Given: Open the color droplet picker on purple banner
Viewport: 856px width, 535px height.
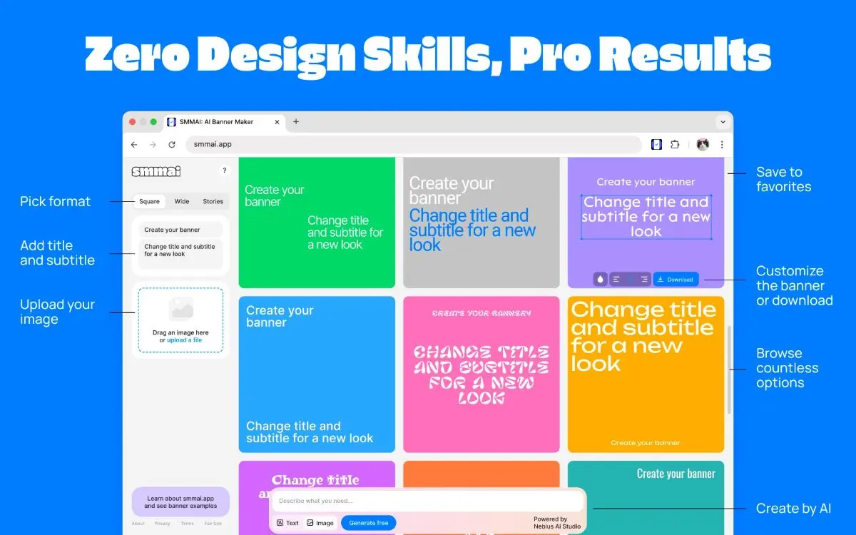Looking at the screenshot, I should pyautogui.click(x=600, y=280).
